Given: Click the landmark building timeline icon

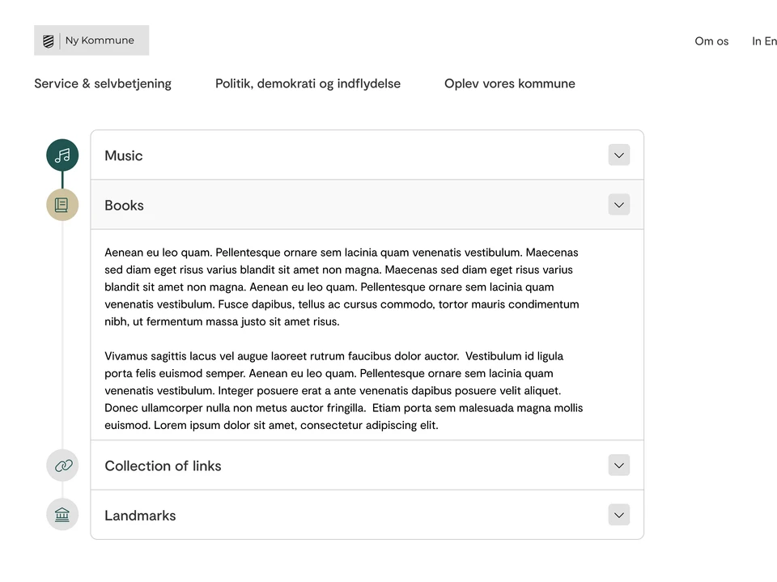Looking at the screenshot, I should point(62,515).
